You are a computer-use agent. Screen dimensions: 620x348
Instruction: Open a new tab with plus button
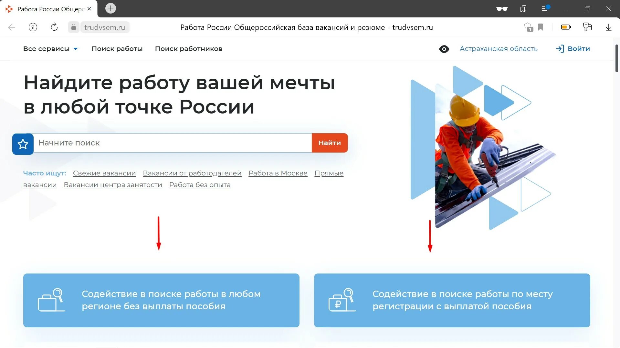[110, 8]
